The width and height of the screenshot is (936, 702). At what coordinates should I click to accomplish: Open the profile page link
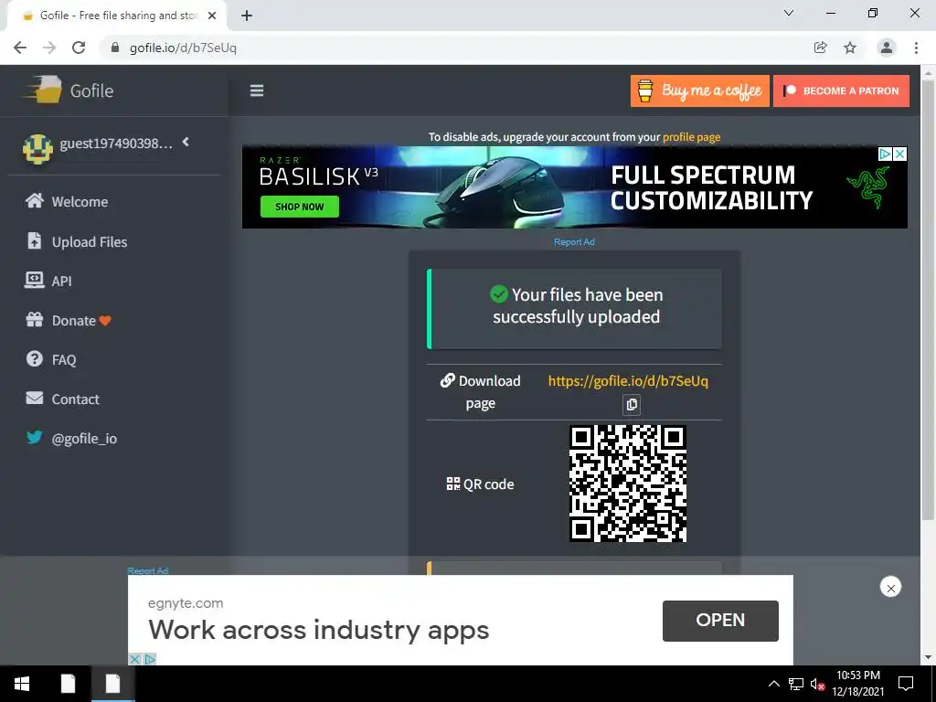691,137
